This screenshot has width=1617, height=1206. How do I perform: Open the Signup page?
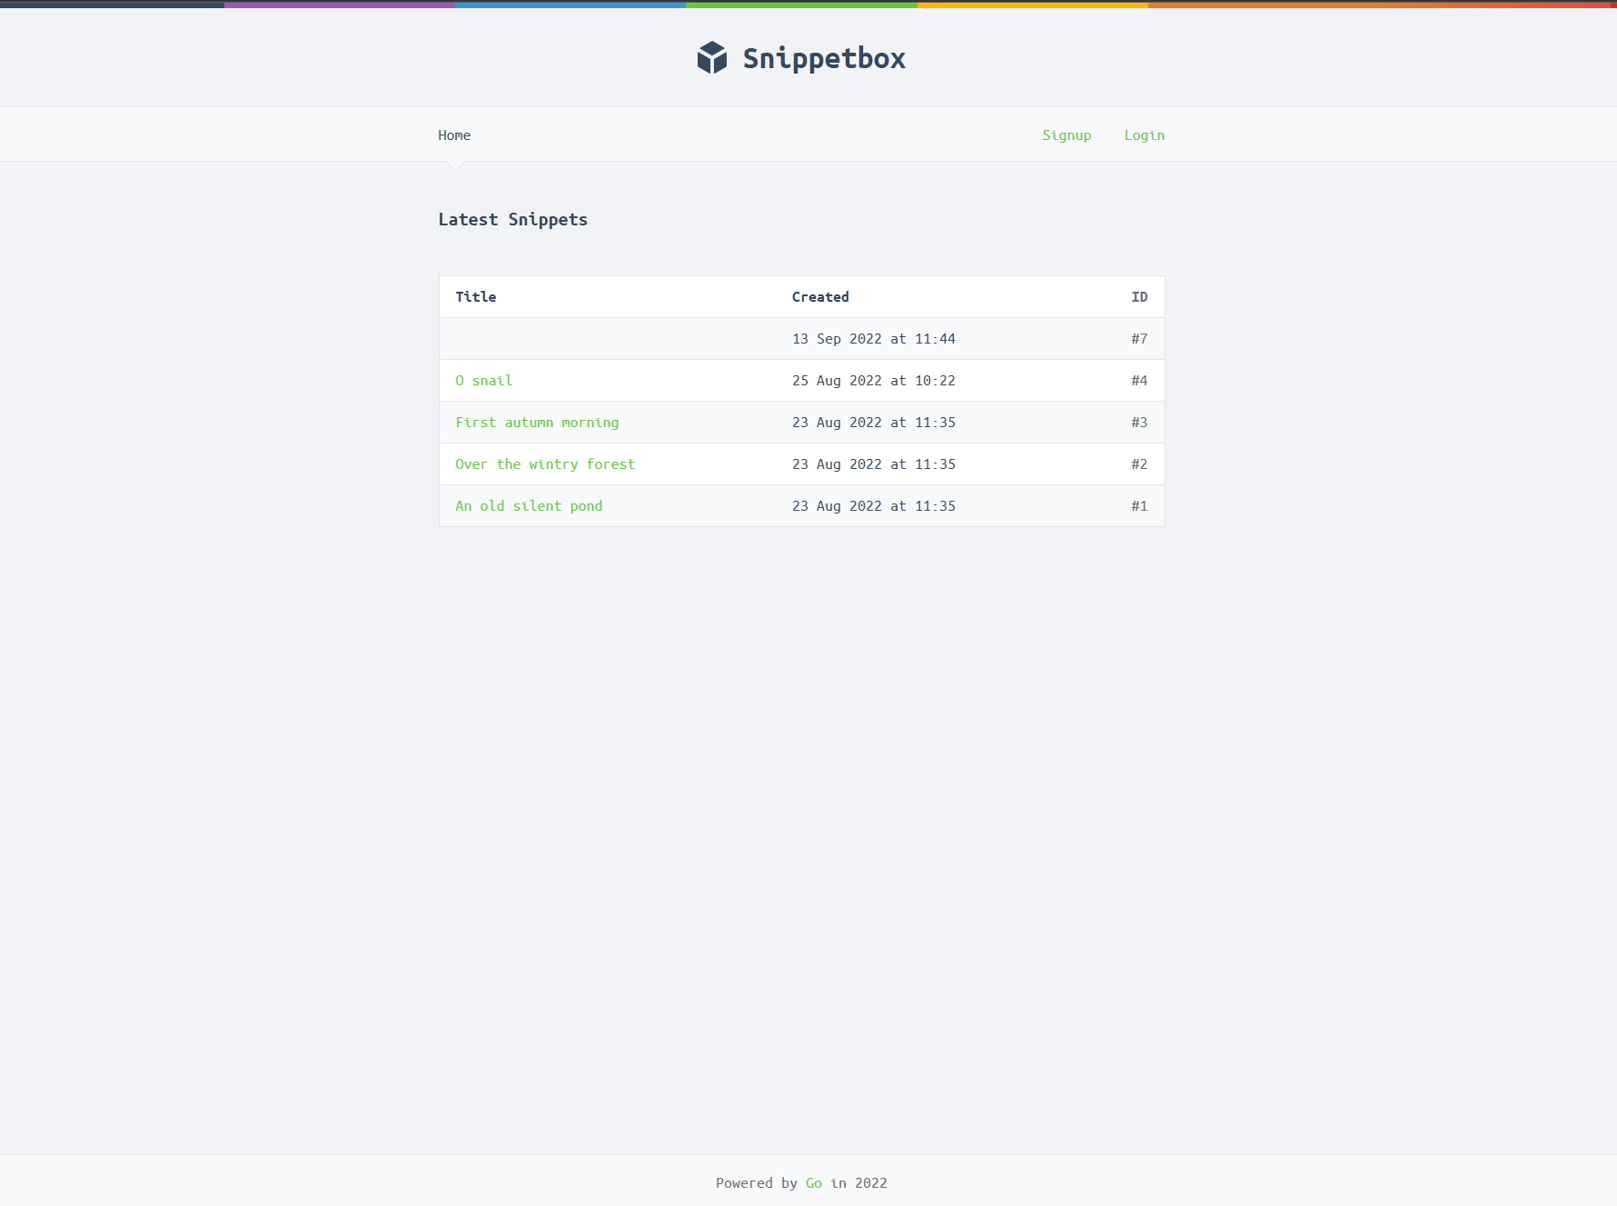[1066, 135]
